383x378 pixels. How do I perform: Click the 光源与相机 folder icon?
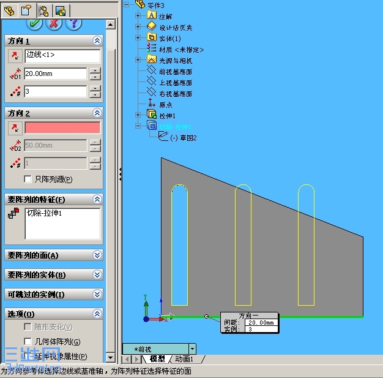click(152, 59)
